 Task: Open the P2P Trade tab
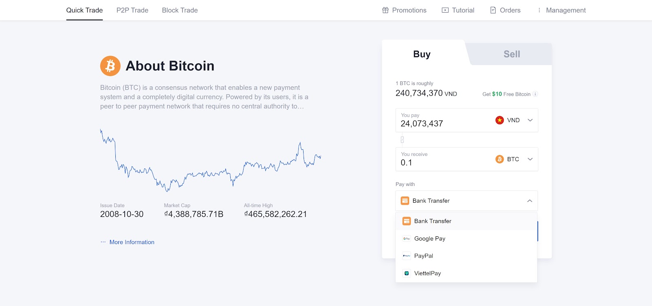pos(132,10)
